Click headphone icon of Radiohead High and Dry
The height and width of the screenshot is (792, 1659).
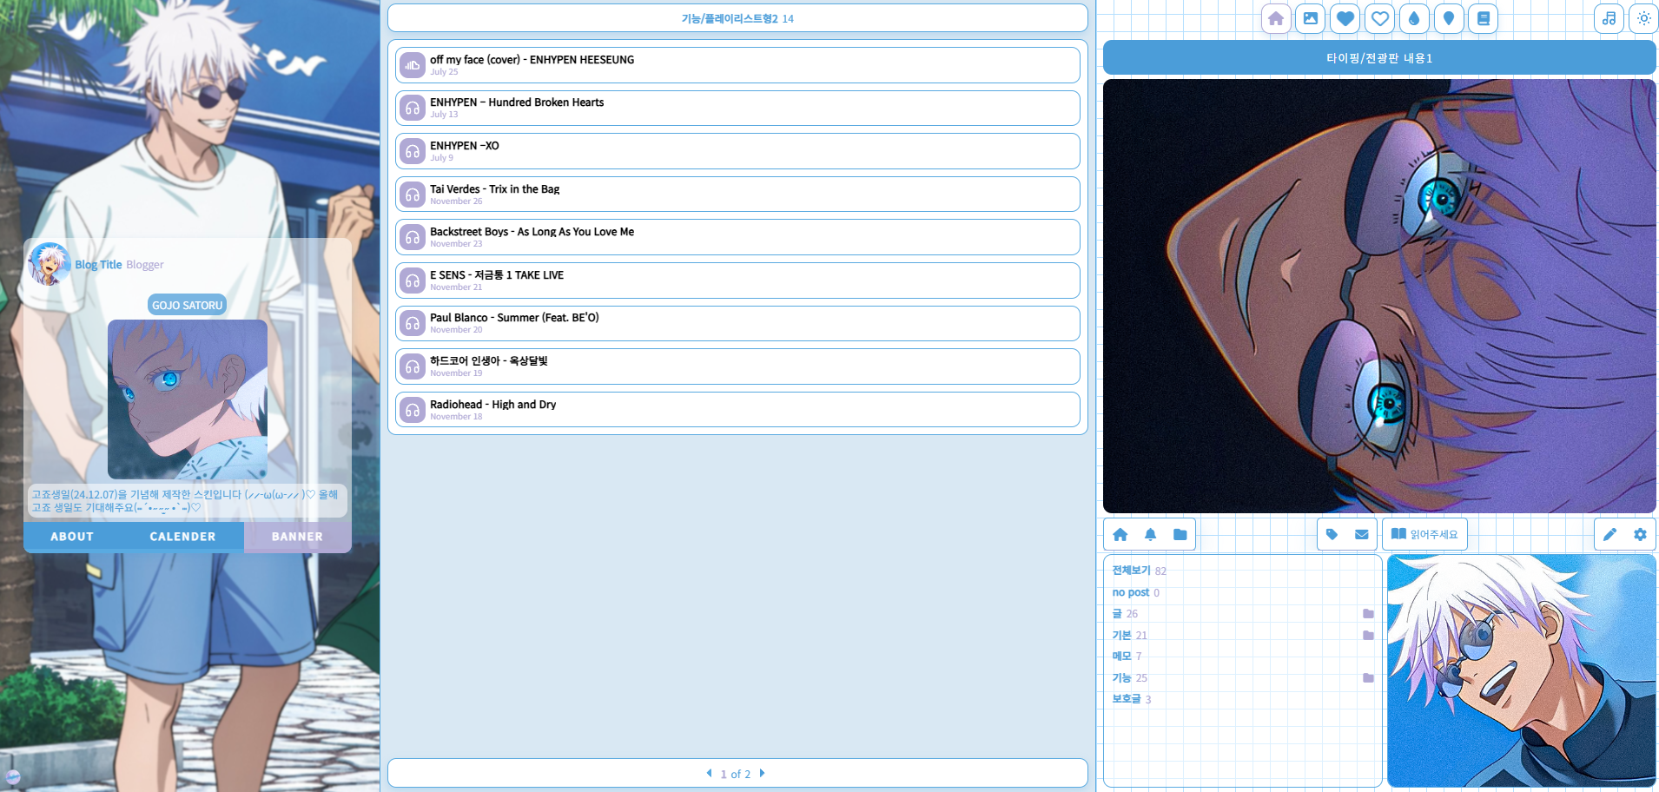[412, 410]
